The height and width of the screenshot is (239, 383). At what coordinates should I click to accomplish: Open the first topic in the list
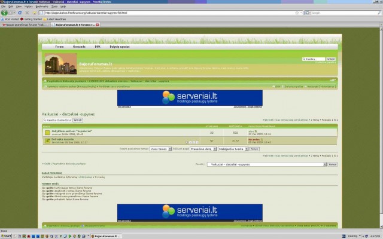(72, 131)
